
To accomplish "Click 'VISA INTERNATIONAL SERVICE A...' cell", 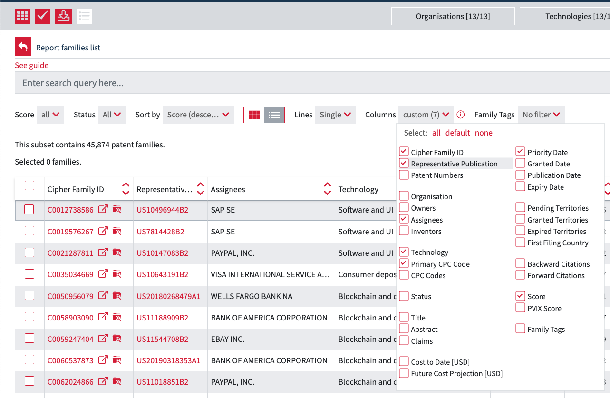I will click(270, 274).
